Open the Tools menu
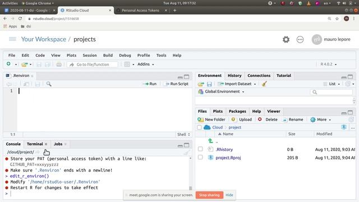359x202 pixels. [x=161, y=55]
